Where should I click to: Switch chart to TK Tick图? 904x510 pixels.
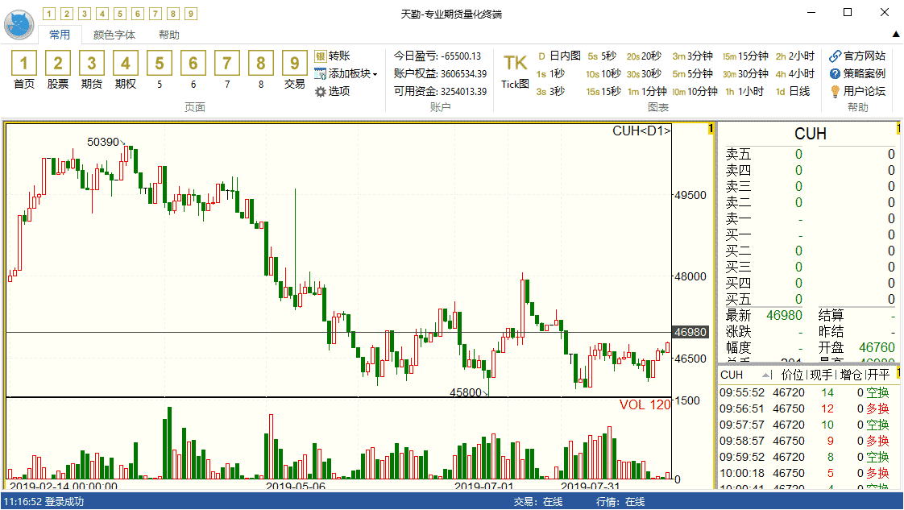tap(515, 69)
